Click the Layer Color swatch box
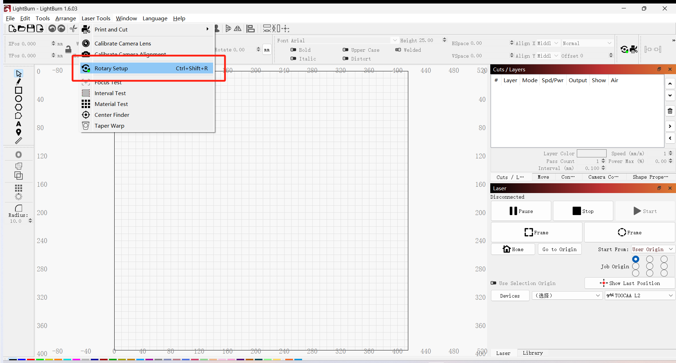 point(592,153)
